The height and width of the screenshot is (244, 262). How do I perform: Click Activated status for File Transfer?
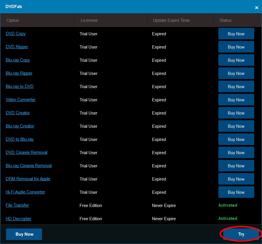(228, 205)
